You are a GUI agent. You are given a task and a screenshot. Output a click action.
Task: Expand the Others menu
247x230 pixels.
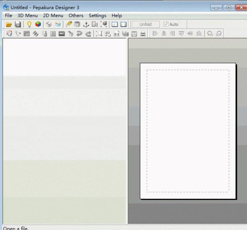(x=76, y=15)
